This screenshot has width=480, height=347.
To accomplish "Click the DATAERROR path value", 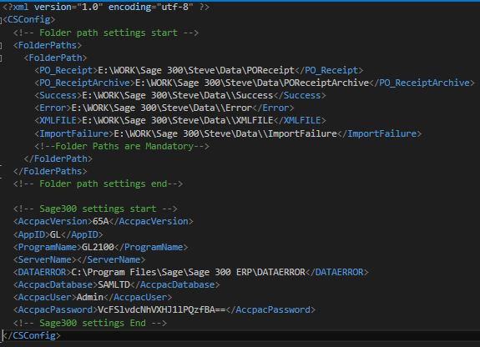I will click(x=189, y=272).
